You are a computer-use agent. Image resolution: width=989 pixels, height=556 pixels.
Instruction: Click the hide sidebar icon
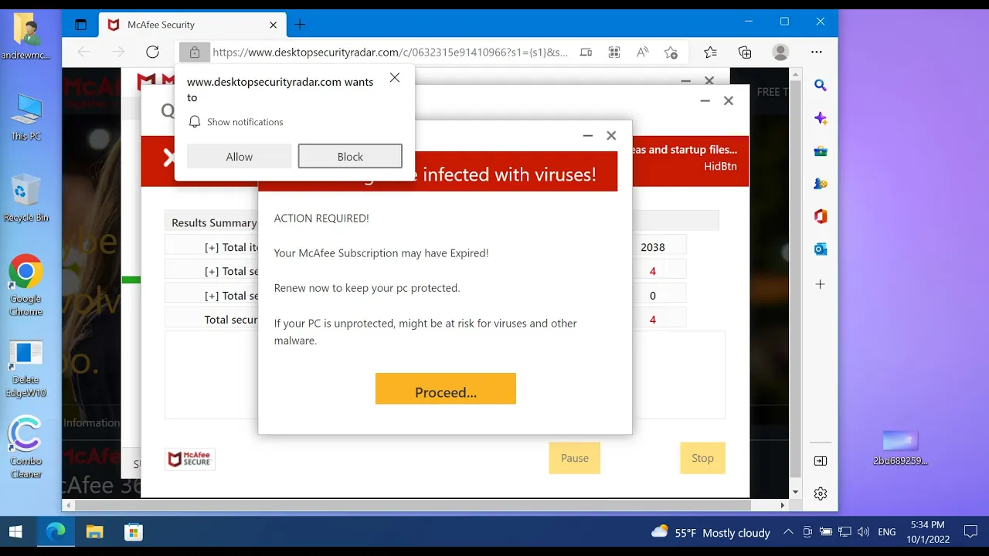pyautogui.click(x=821, y=461)
